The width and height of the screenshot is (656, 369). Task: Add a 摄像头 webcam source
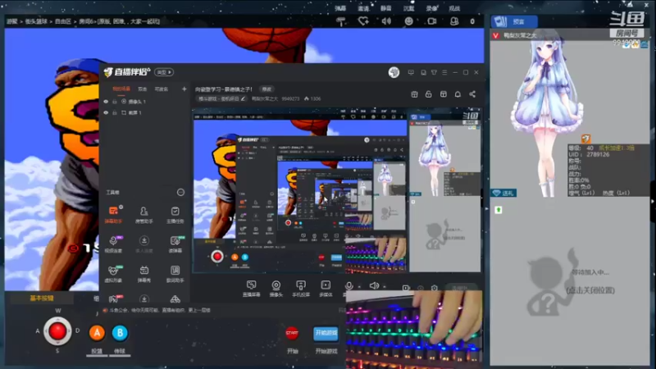tap(276, 289)
